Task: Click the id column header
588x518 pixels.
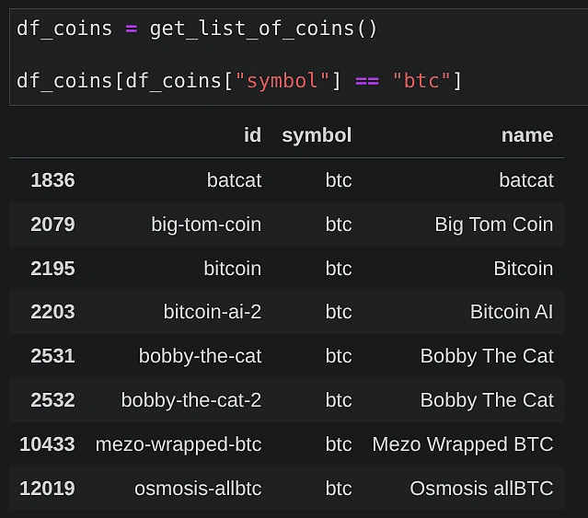Action: (252, 136)
